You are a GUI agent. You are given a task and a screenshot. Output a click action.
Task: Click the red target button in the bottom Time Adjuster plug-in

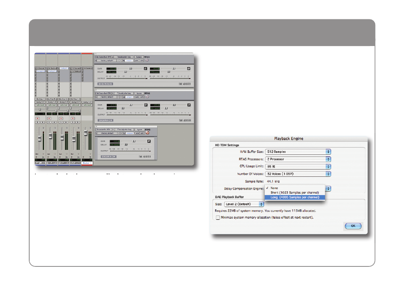(x=147, y=133)
